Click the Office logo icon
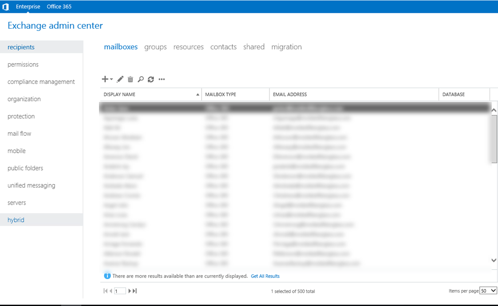Image resolution: width=498 pixels, height=306 pixels. tap(5, 7)
